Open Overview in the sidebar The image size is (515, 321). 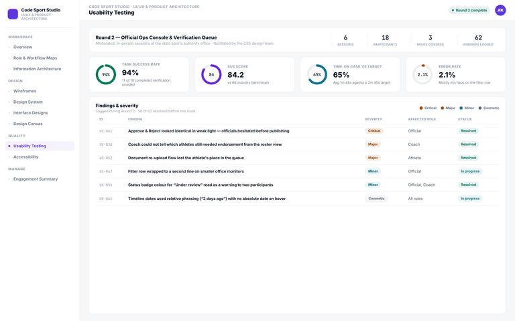click(23, 47)
